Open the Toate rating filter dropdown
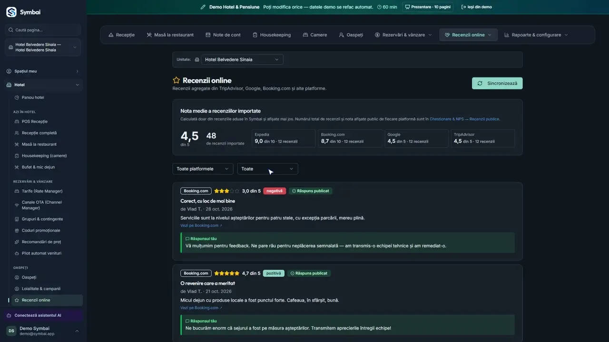This screenshot has height=342, width=609. [x=267, y=169]
